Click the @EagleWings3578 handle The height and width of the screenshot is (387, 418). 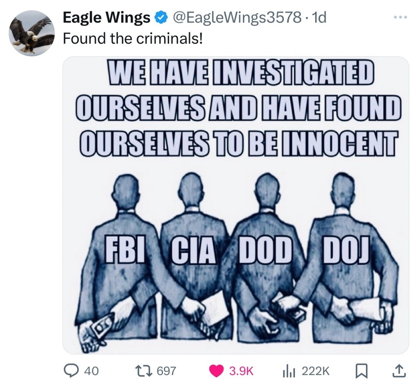[236, 18]
